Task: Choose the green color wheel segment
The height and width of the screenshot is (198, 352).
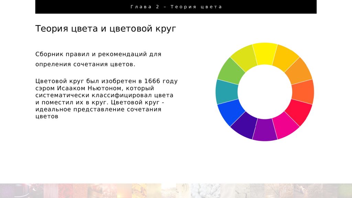Action: pyautogui.click(x=231, y=71)
